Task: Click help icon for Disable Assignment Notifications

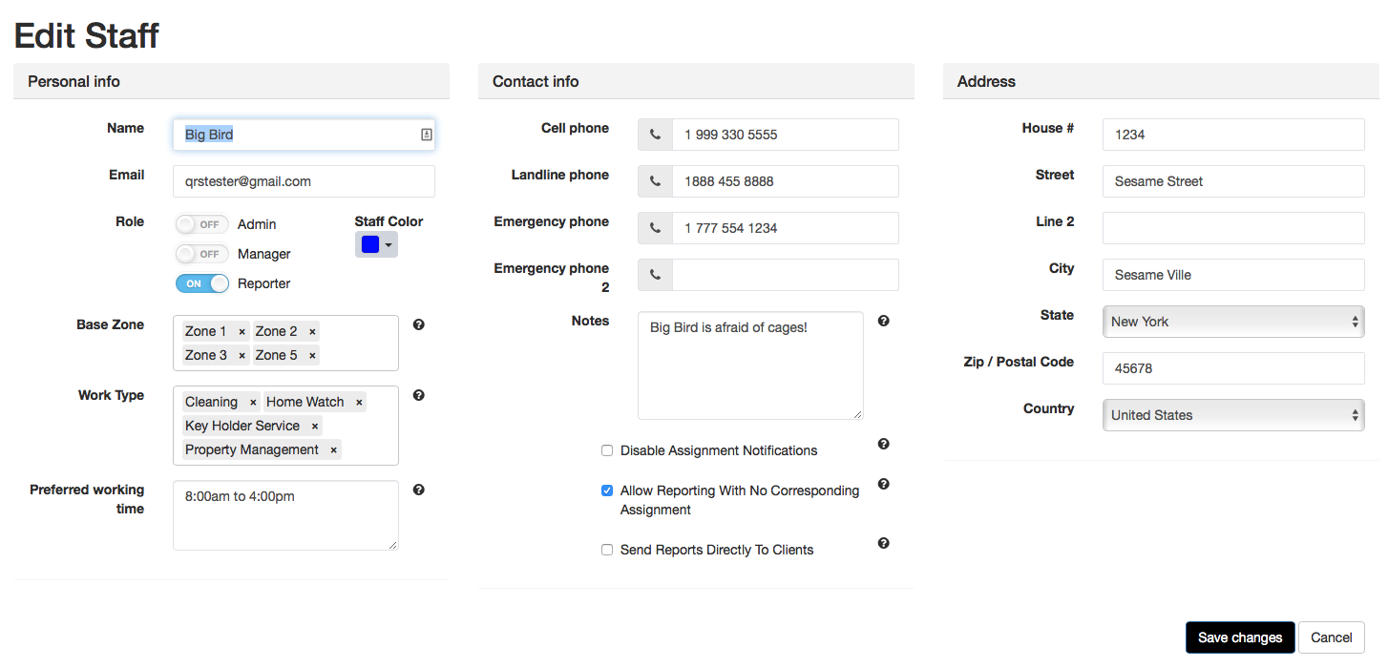Action: click(883, 444)
